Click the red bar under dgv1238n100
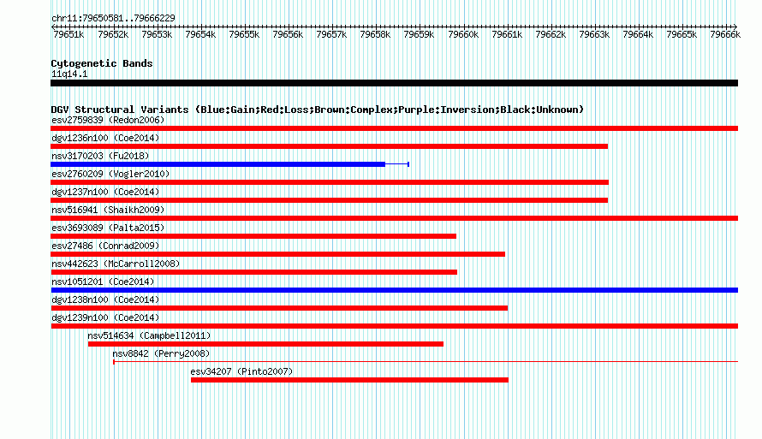Screen dimensions: 762x439 pyautogui.click(x=279, y=308)
